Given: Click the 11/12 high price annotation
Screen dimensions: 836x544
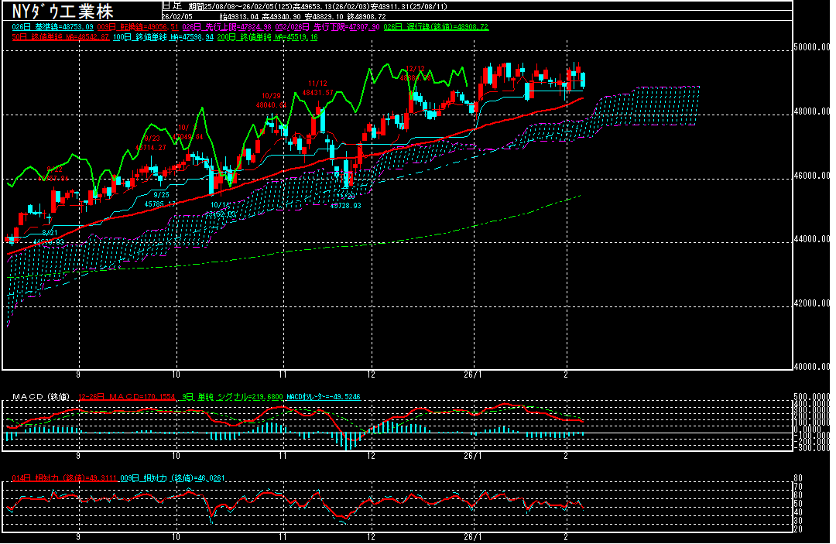Looking at the screenshot, I should 317,87.
